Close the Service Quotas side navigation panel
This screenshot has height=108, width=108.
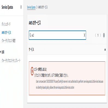coord(21,7)
